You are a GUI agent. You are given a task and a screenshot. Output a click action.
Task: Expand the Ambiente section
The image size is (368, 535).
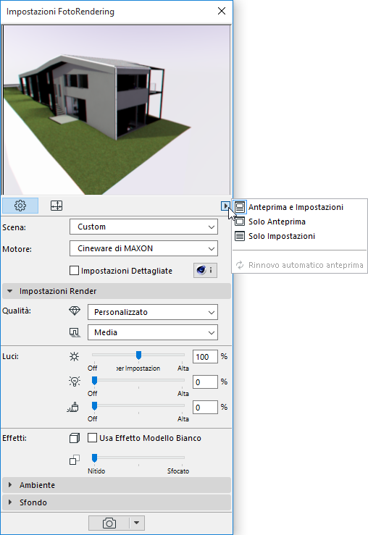pos(117,485)
